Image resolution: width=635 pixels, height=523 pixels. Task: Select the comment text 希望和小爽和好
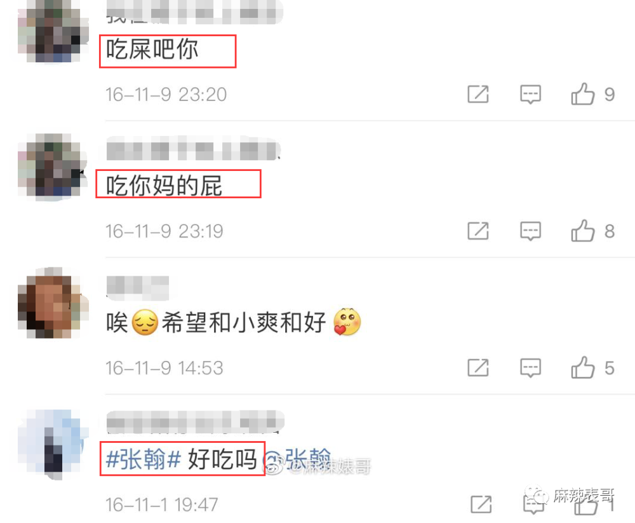click(244, 323)
